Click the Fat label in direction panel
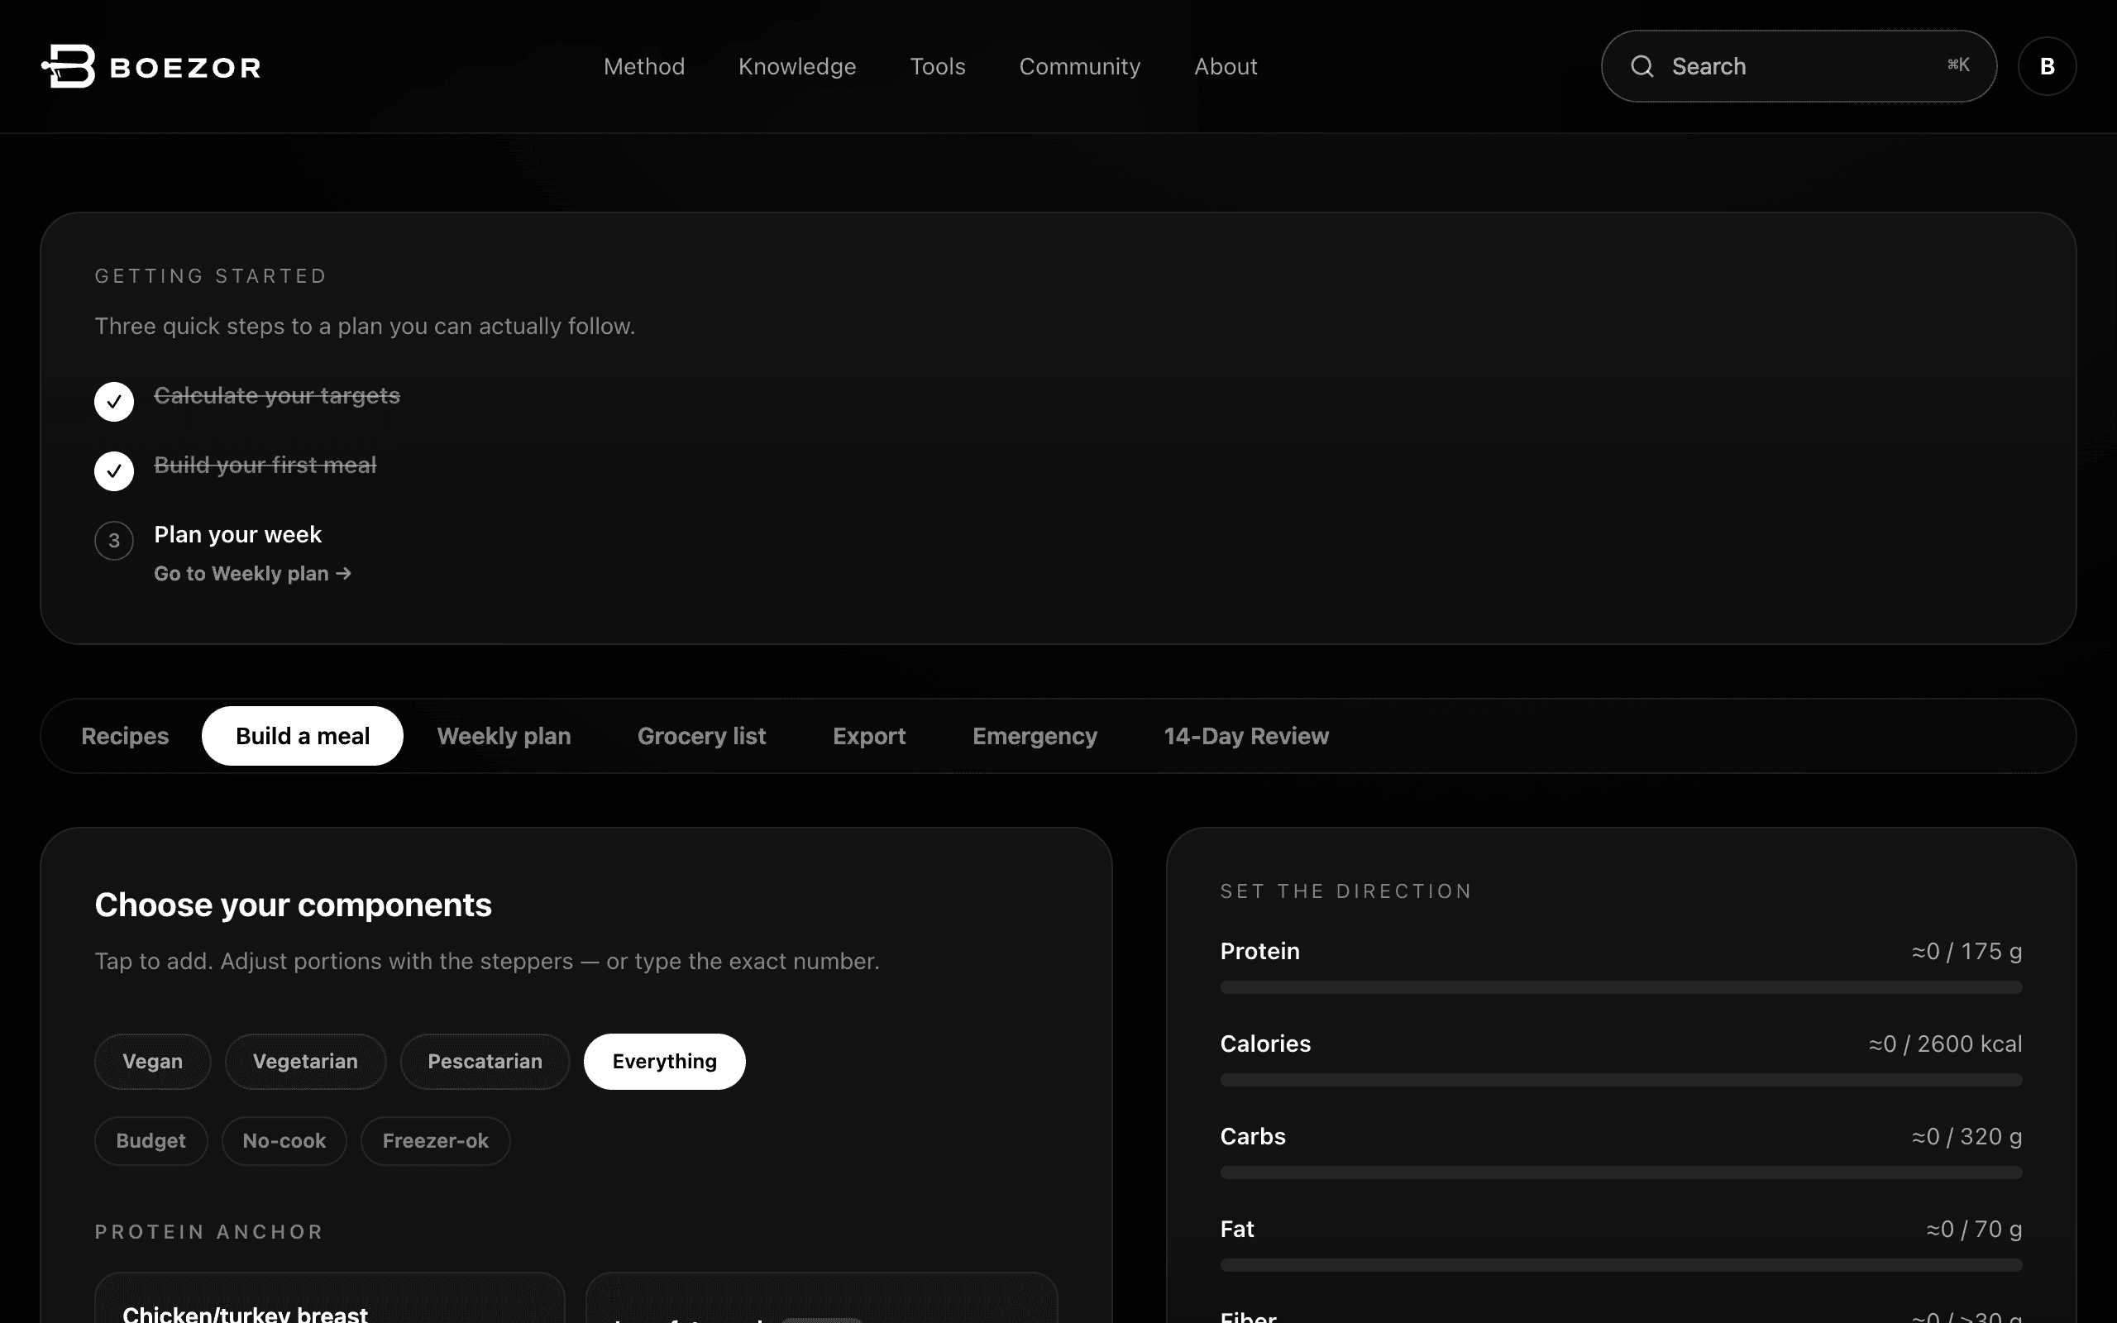 tap(1237, 1230)
